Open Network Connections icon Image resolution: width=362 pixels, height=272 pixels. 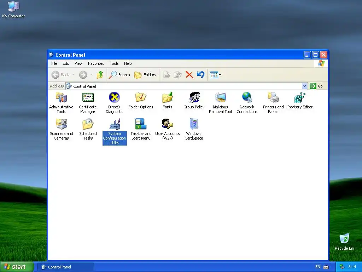(x=247, y=103)
